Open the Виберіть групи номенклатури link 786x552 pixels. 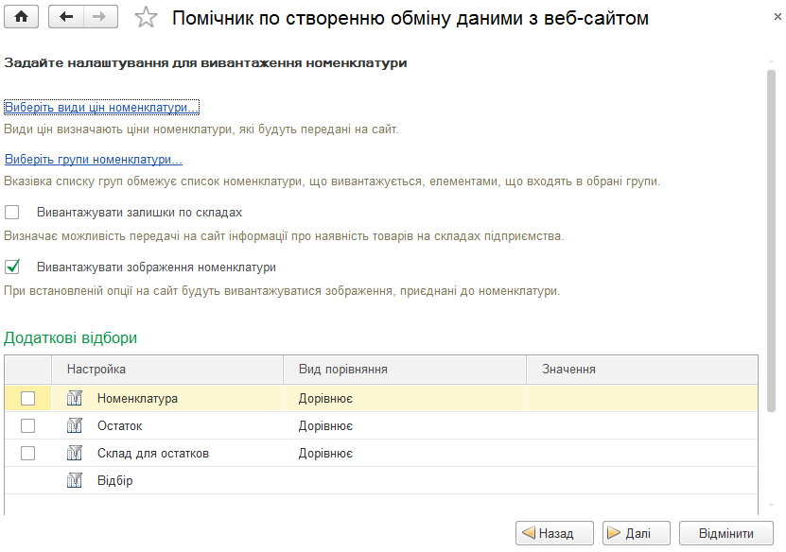[x=94, y=160]
